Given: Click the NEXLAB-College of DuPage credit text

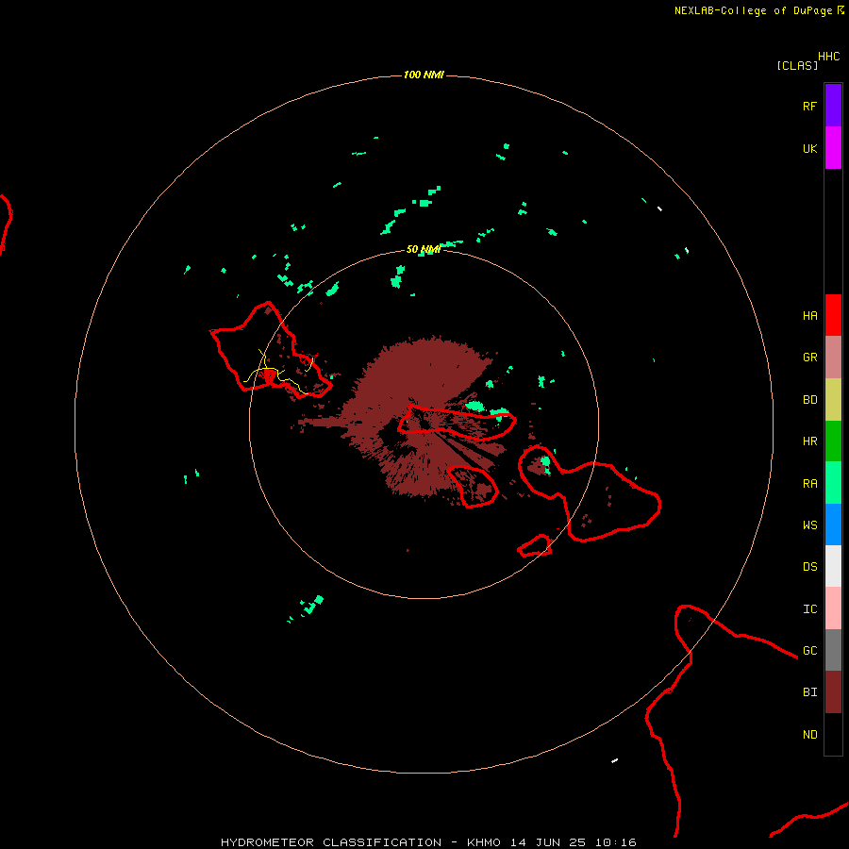Looking at the screenshot, I should (753, 10).
